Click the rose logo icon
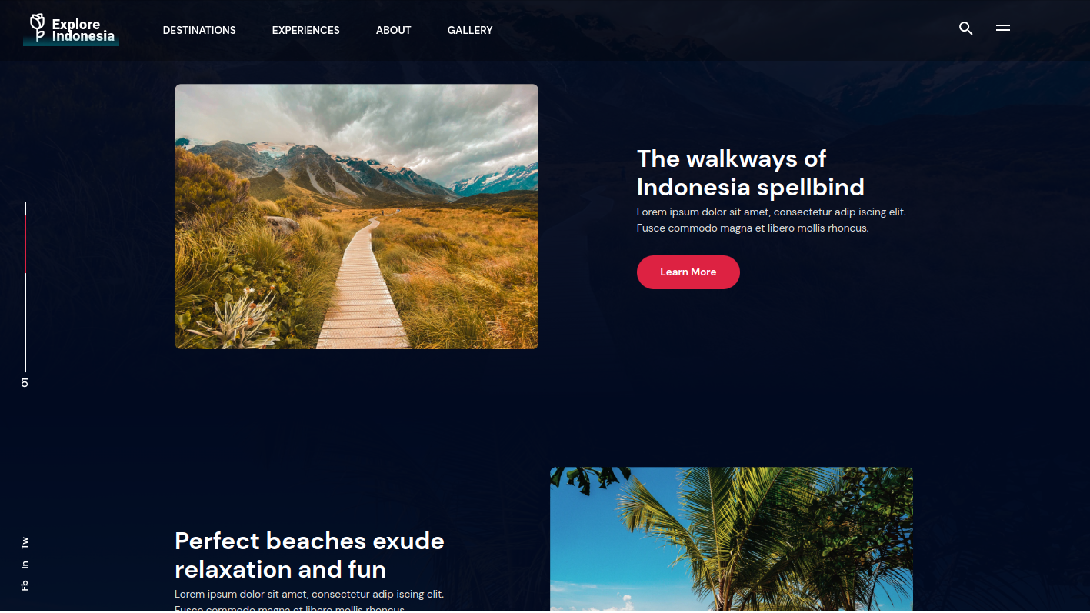This screenshot has width=1090, height=613. (x=37, y=28)
